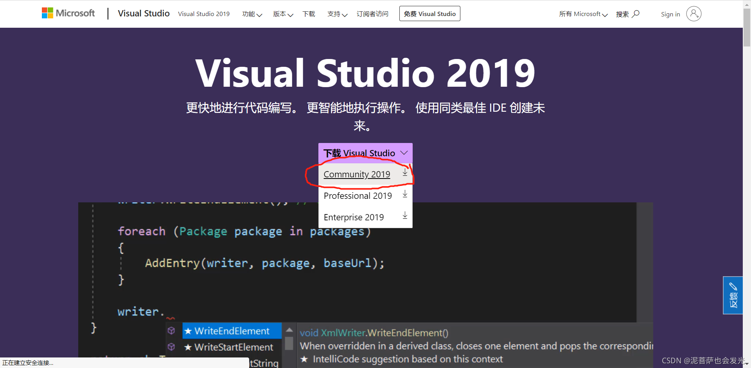The image size is (751, 368).
Task: Click the 下载 navigation item
Action: (x=309, y=14)
